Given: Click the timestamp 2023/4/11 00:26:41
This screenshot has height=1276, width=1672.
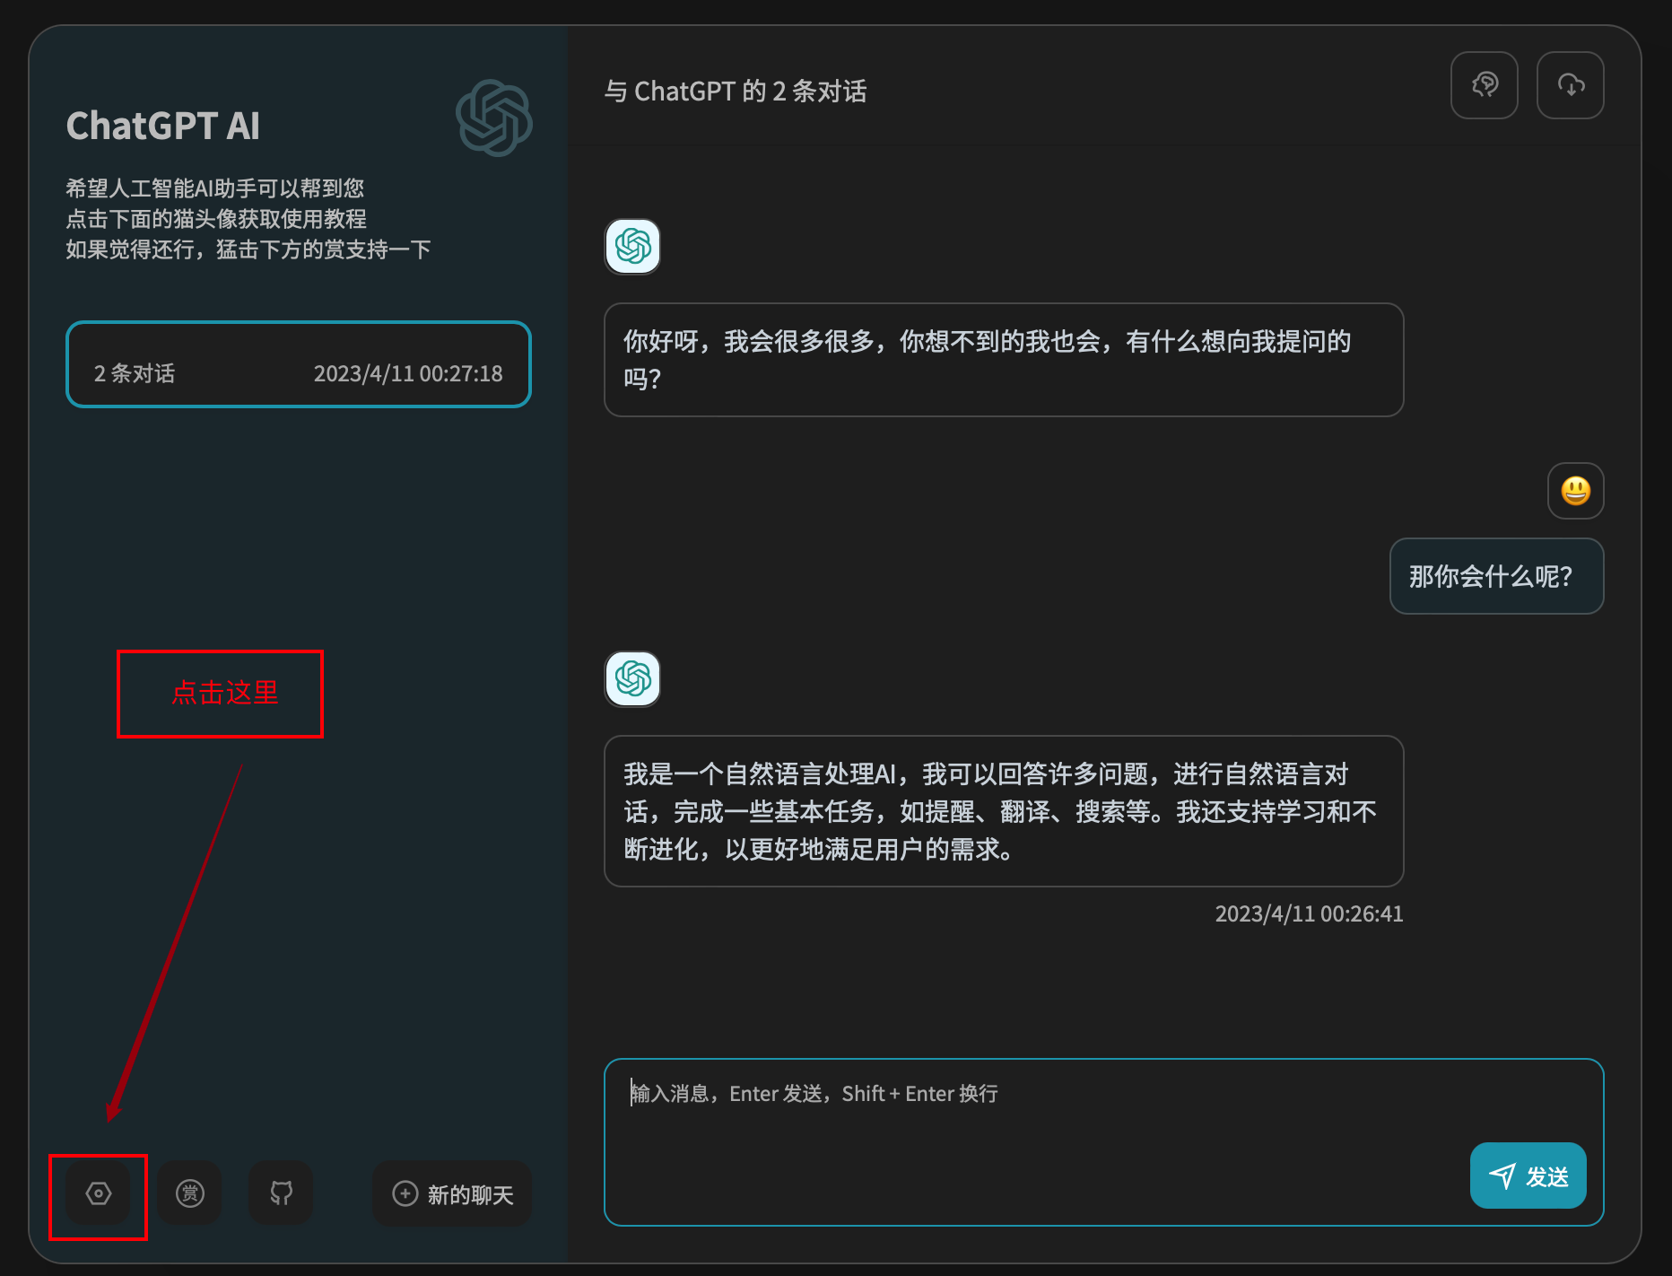Looking at the screenshot, I should click(x=1309, y=913).
